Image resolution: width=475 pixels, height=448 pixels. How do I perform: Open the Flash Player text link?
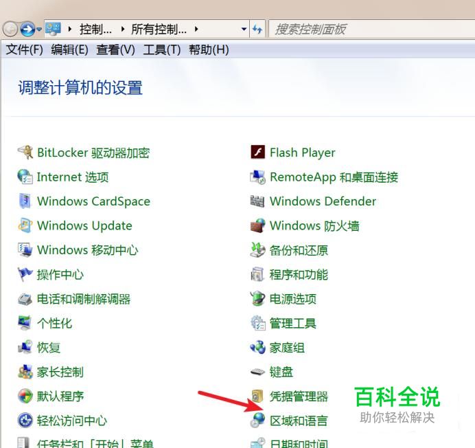point(302,153)
